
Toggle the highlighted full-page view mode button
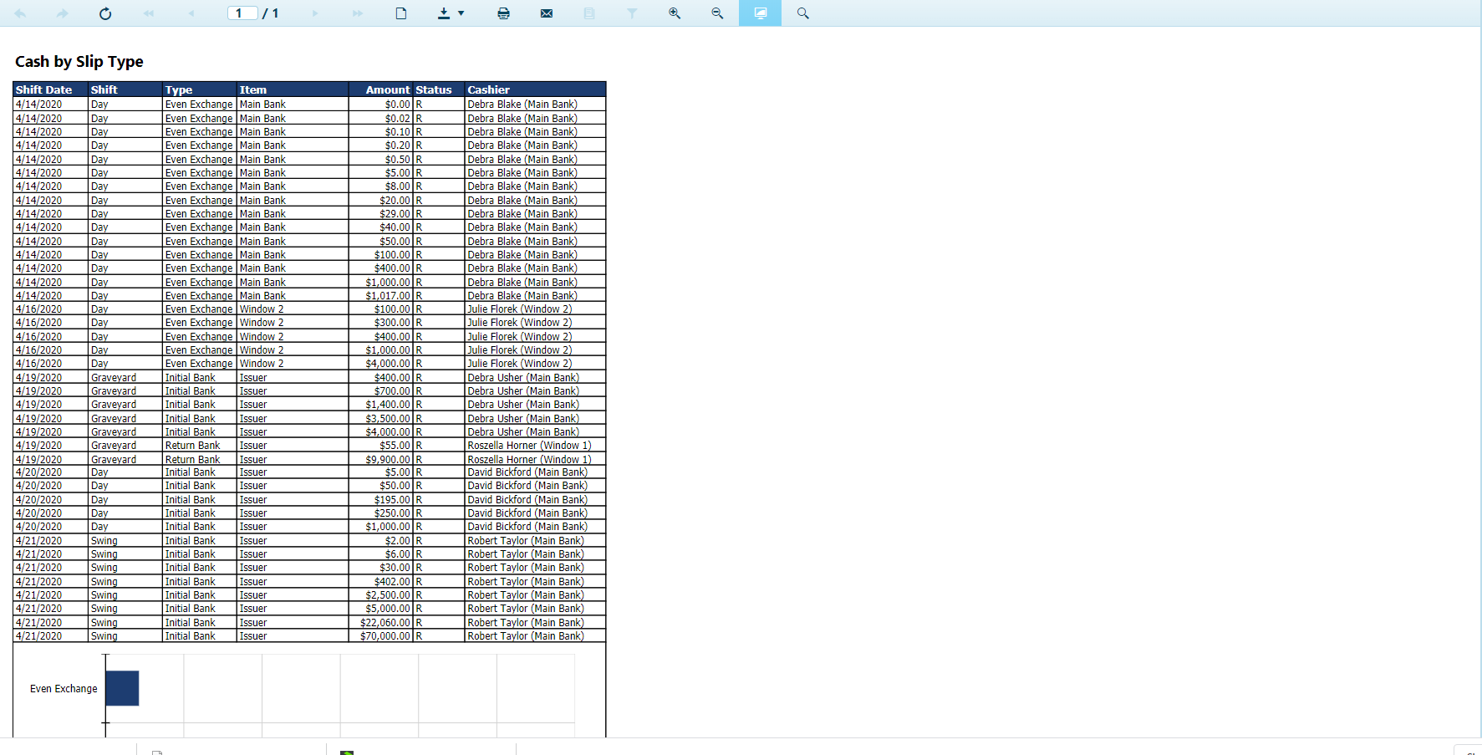pos(760,13)
